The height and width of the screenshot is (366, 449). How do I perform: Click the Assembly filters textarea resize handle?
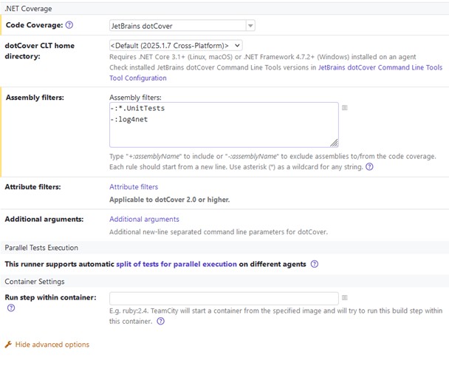pos(335,143)
